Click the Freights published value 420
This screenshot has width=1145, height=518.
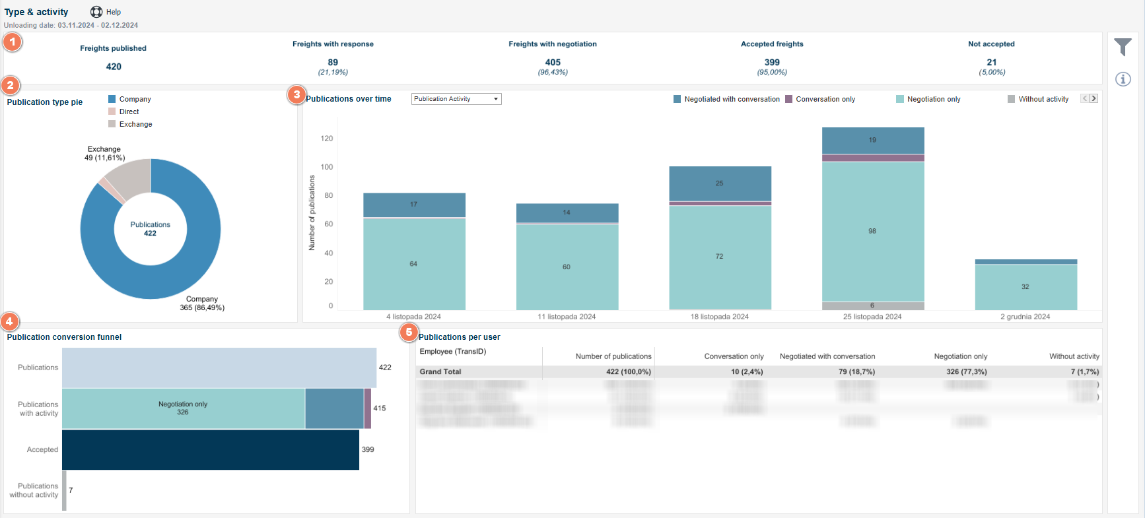[114, 67]
